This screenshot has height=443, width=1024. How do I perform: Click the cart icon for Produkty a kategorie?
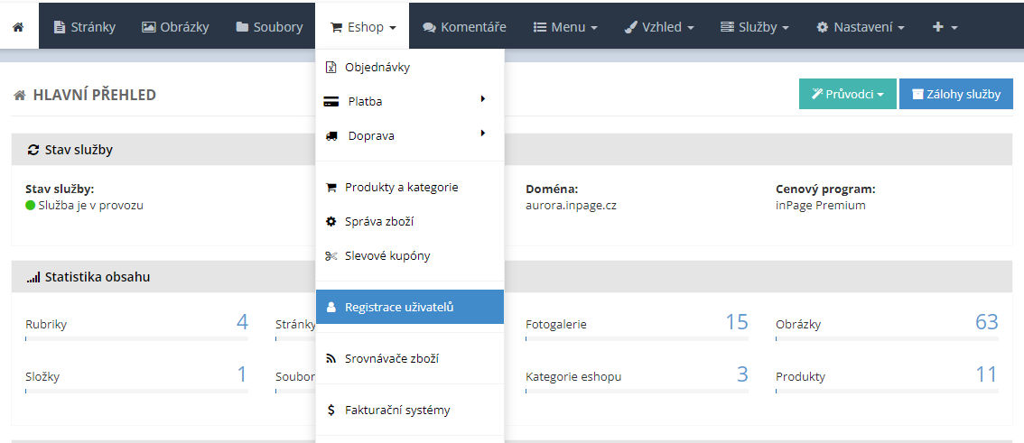[330, 188]
